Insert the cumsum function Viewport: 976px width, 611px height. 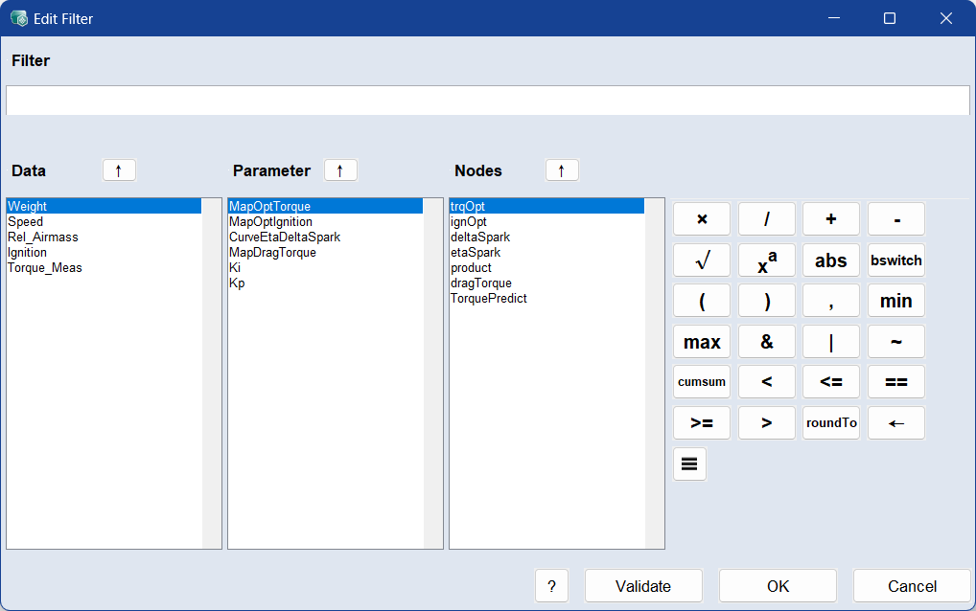pos(701,381)
